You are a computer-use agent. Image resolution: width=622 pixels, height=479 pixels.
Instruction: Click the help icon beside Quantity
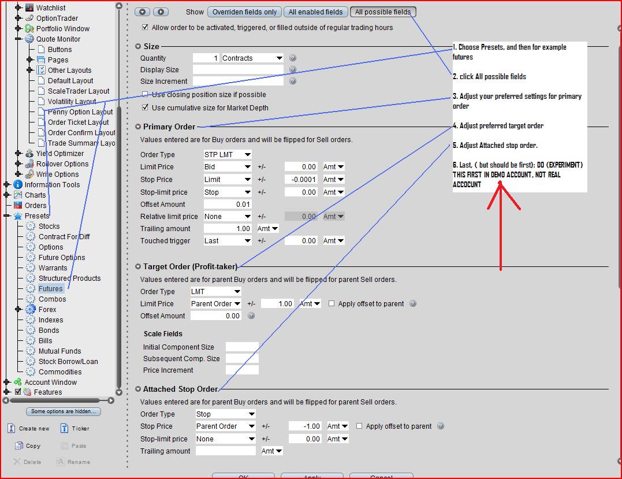click(x=293, y=58)
